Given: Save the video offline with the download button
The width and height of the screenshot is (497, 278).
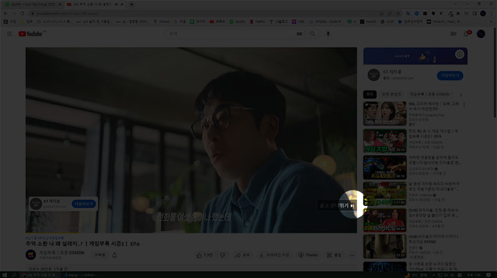Looking at the screenshot, I should click(x=274, y=255).
